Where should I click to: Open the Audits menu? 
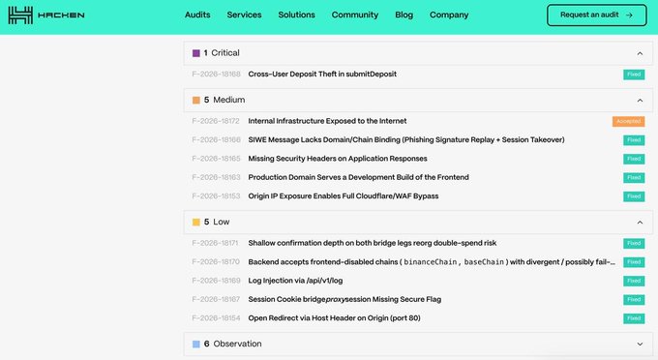[x=197, y=15]
